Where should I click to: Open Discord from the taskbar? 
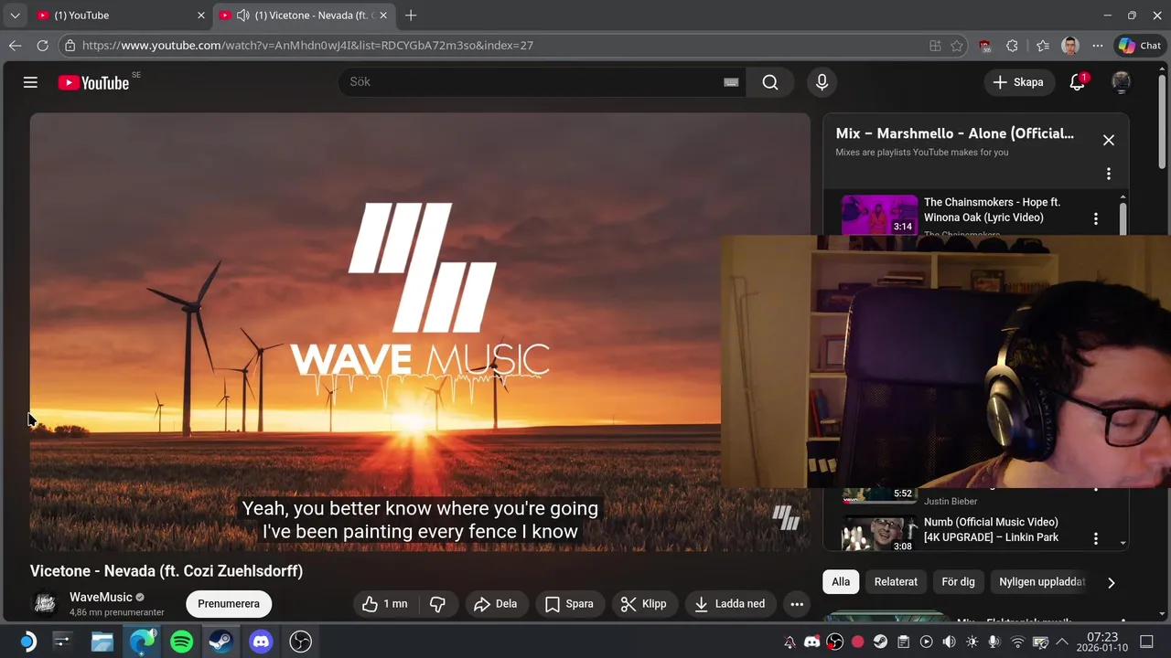261,642
